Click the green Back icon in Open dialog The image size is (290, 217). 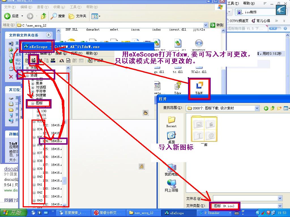point(266,108)
